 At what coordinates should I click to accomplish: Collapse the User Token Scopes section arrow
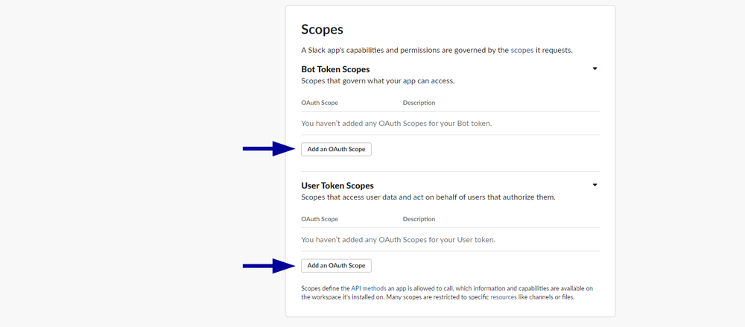pos(595,185)
